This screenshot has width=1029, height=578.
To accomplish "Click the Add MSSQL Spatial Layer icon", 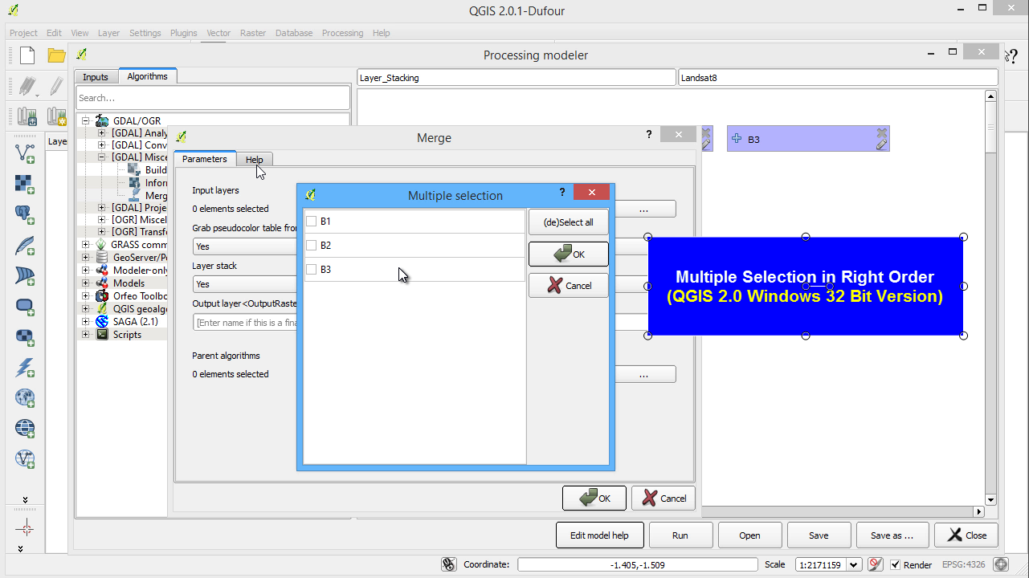I will 25,275.
